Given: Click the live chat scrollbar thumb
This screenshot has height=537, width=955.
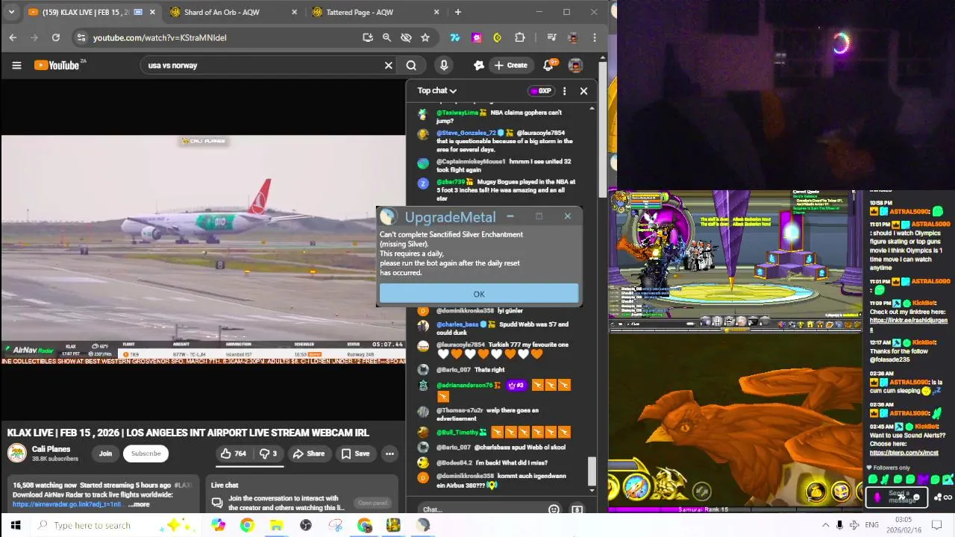Looking at the screenshot, I should pos(592,470).
